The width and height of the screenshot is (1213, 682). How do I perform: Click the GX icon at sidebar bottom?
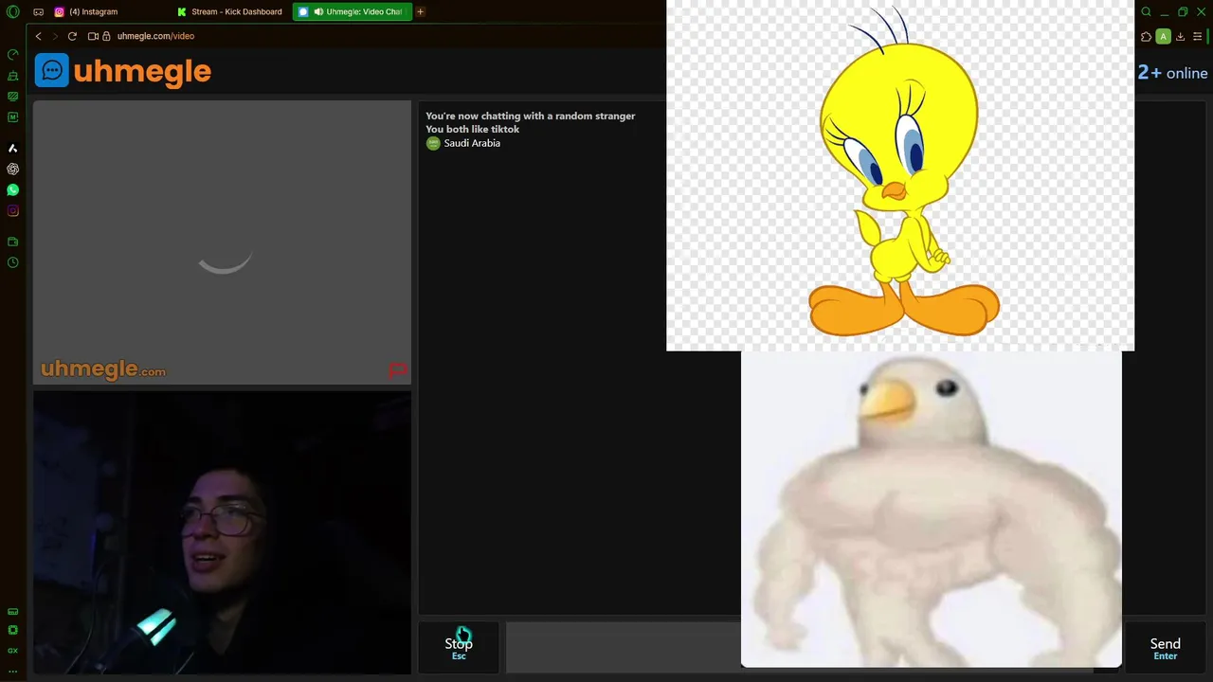13,651
